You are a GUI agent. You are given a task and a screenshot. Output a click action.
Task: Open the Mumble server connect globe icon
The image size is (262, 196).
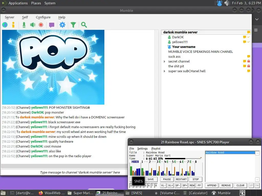pyautogui.click(x=5, y=25)
